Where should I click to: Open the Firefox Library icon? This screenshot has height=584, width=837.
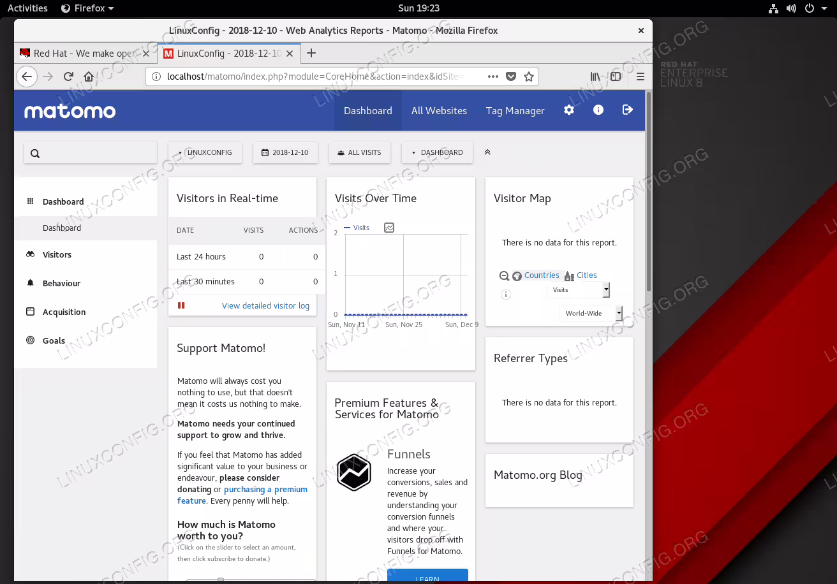[x=595, y=77]
